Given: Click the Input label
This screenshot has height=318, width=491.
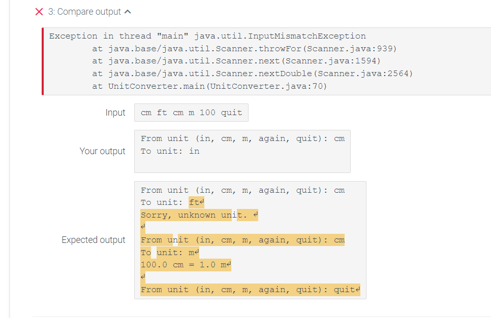Looking at the screenshot, I should 115,113.
